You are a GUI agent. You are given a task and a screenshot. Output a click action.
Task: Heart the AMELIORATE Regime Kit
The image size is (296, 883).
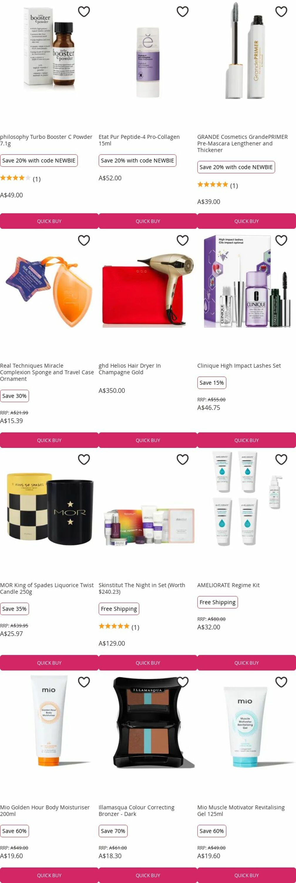point(281,459)
